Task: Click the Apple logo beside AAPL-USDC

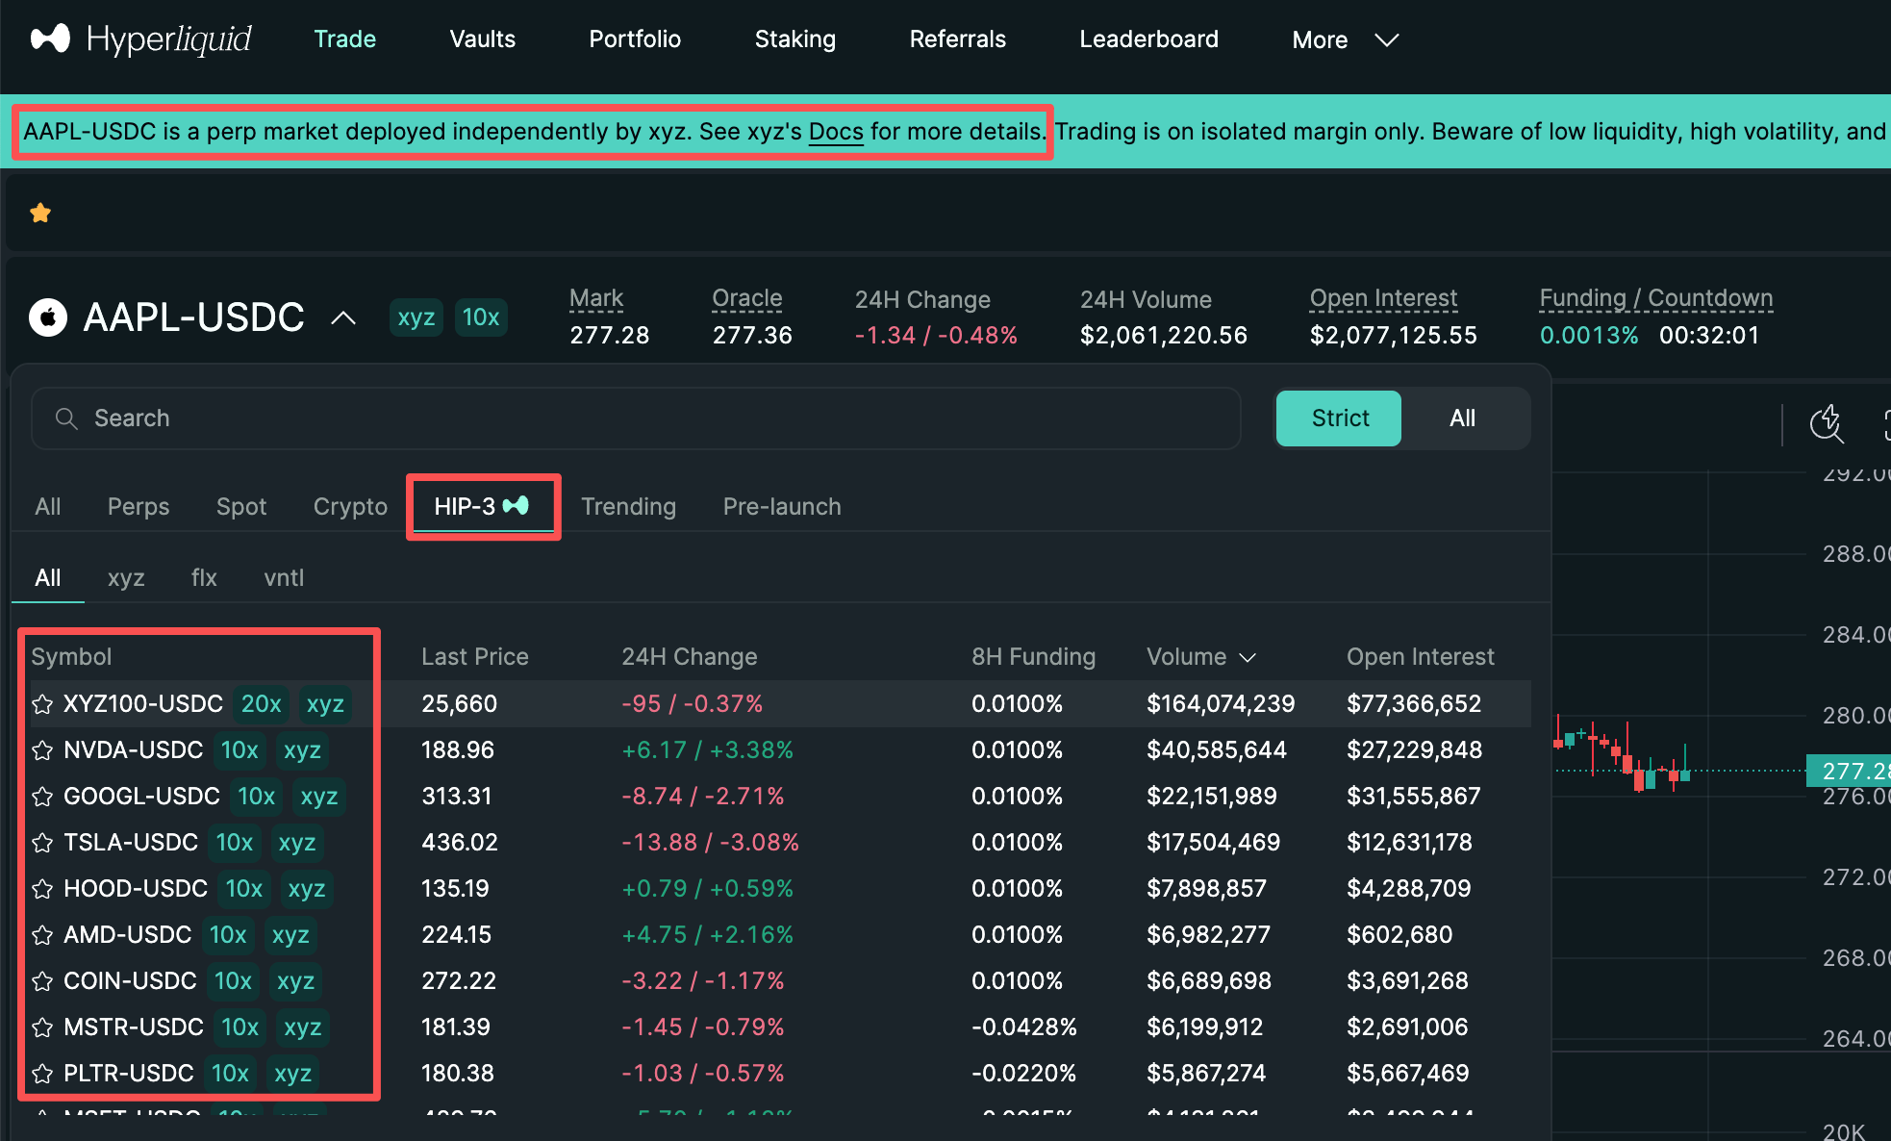Action: click(x=48, y=317)
